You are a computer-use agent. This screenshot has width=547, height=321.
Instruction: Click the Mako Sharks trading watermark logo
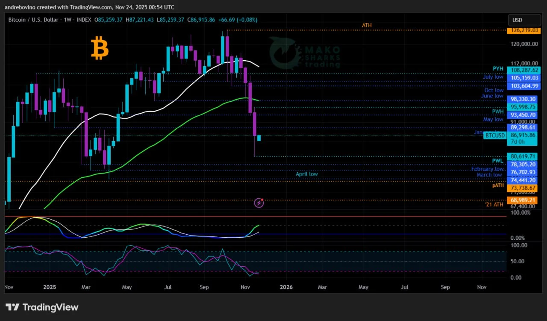[x=305, y=53]
